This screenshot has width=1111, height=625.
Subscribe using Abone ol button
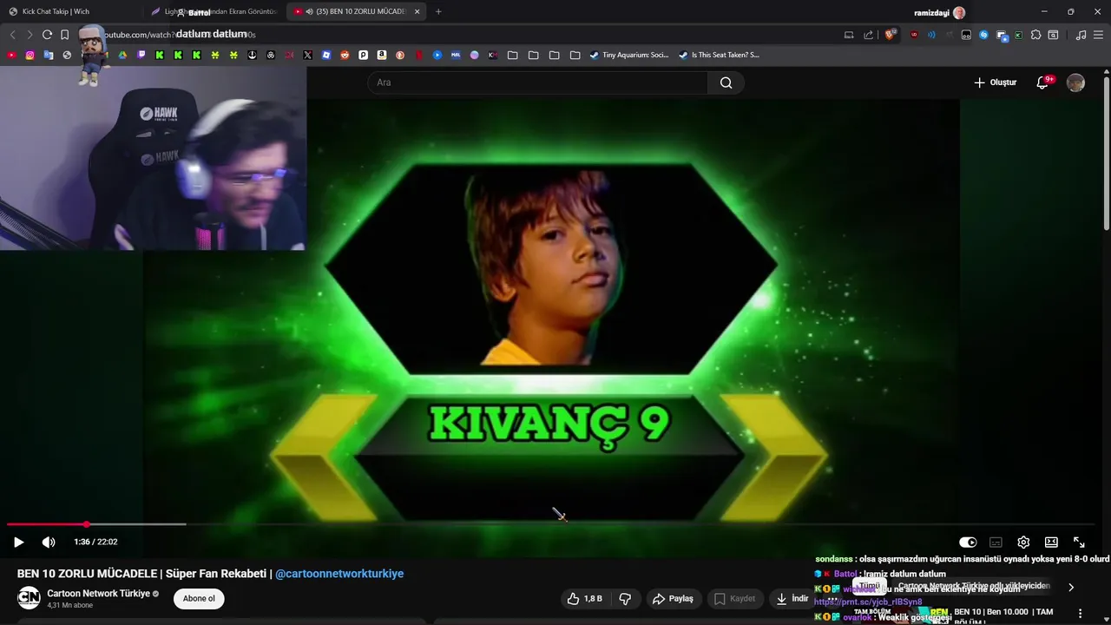(199, 598)
